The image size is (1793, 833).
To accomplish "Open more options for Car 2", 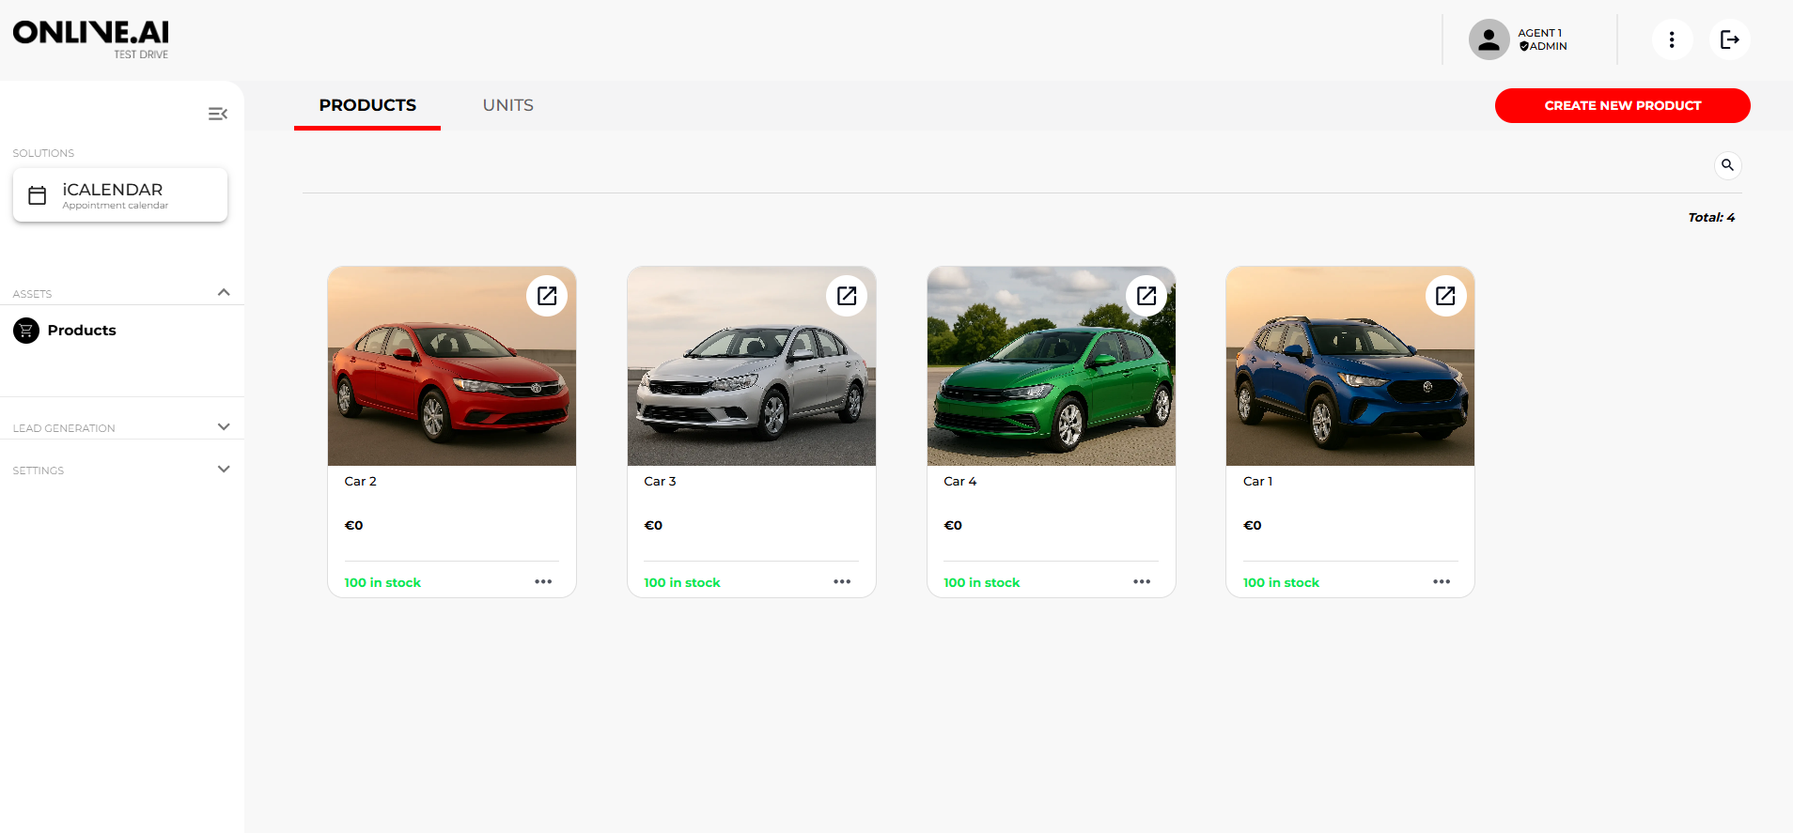I will coord(543,582).
